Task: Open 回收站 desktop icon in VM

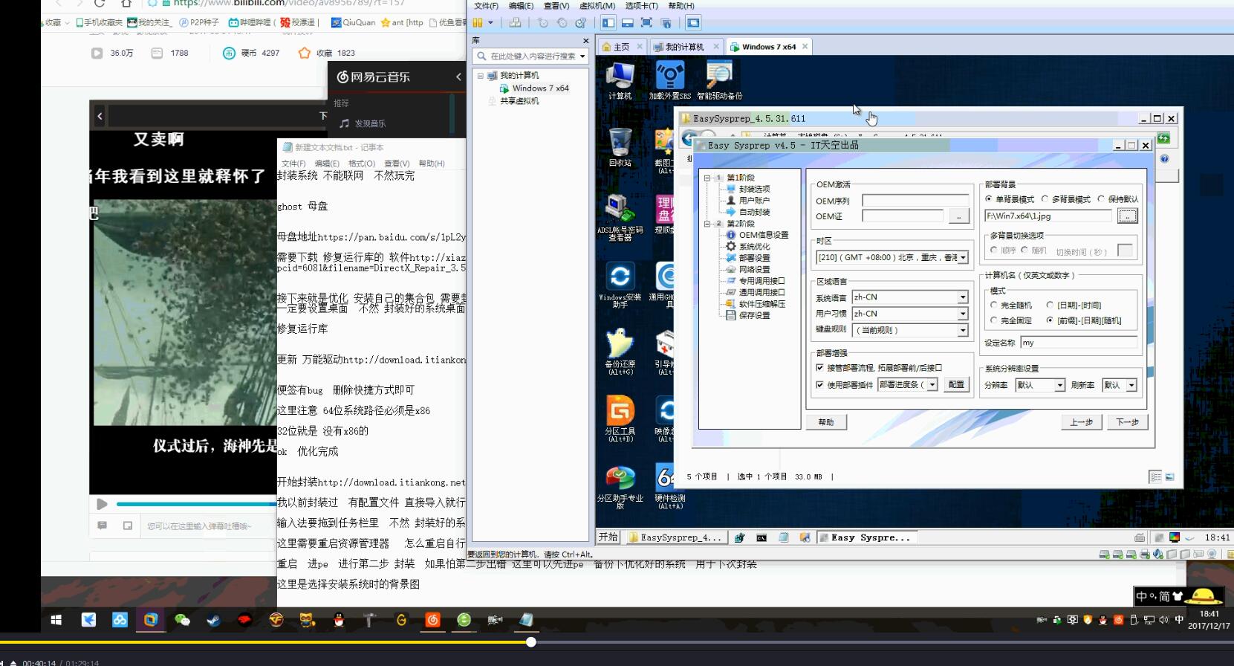Action: click(x=620, y=147)
